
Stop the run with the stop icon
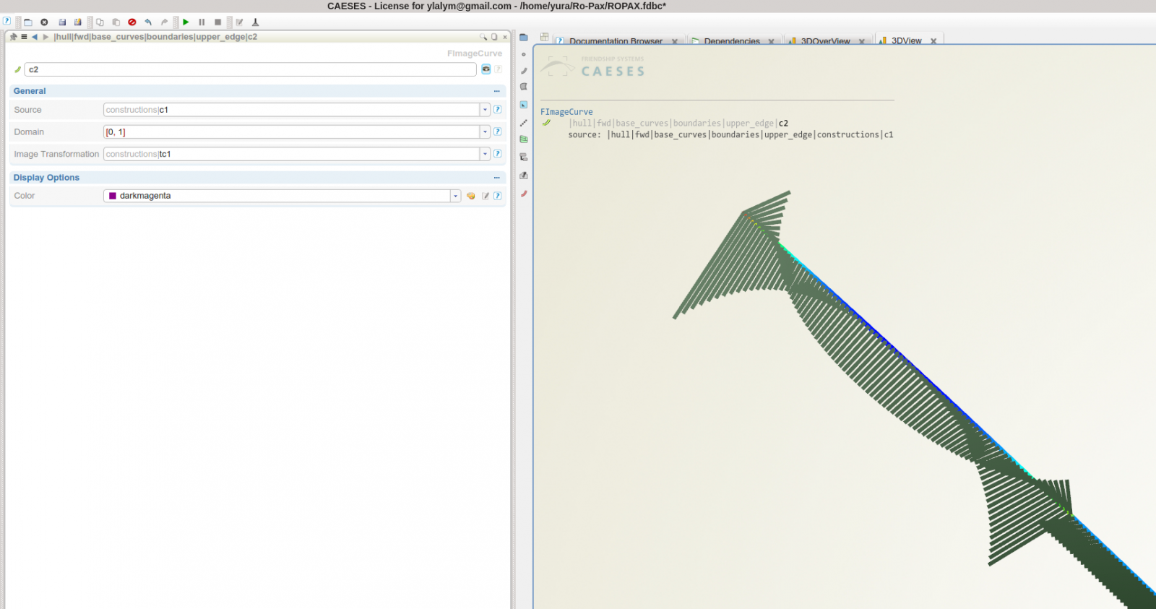click(217, 22)
